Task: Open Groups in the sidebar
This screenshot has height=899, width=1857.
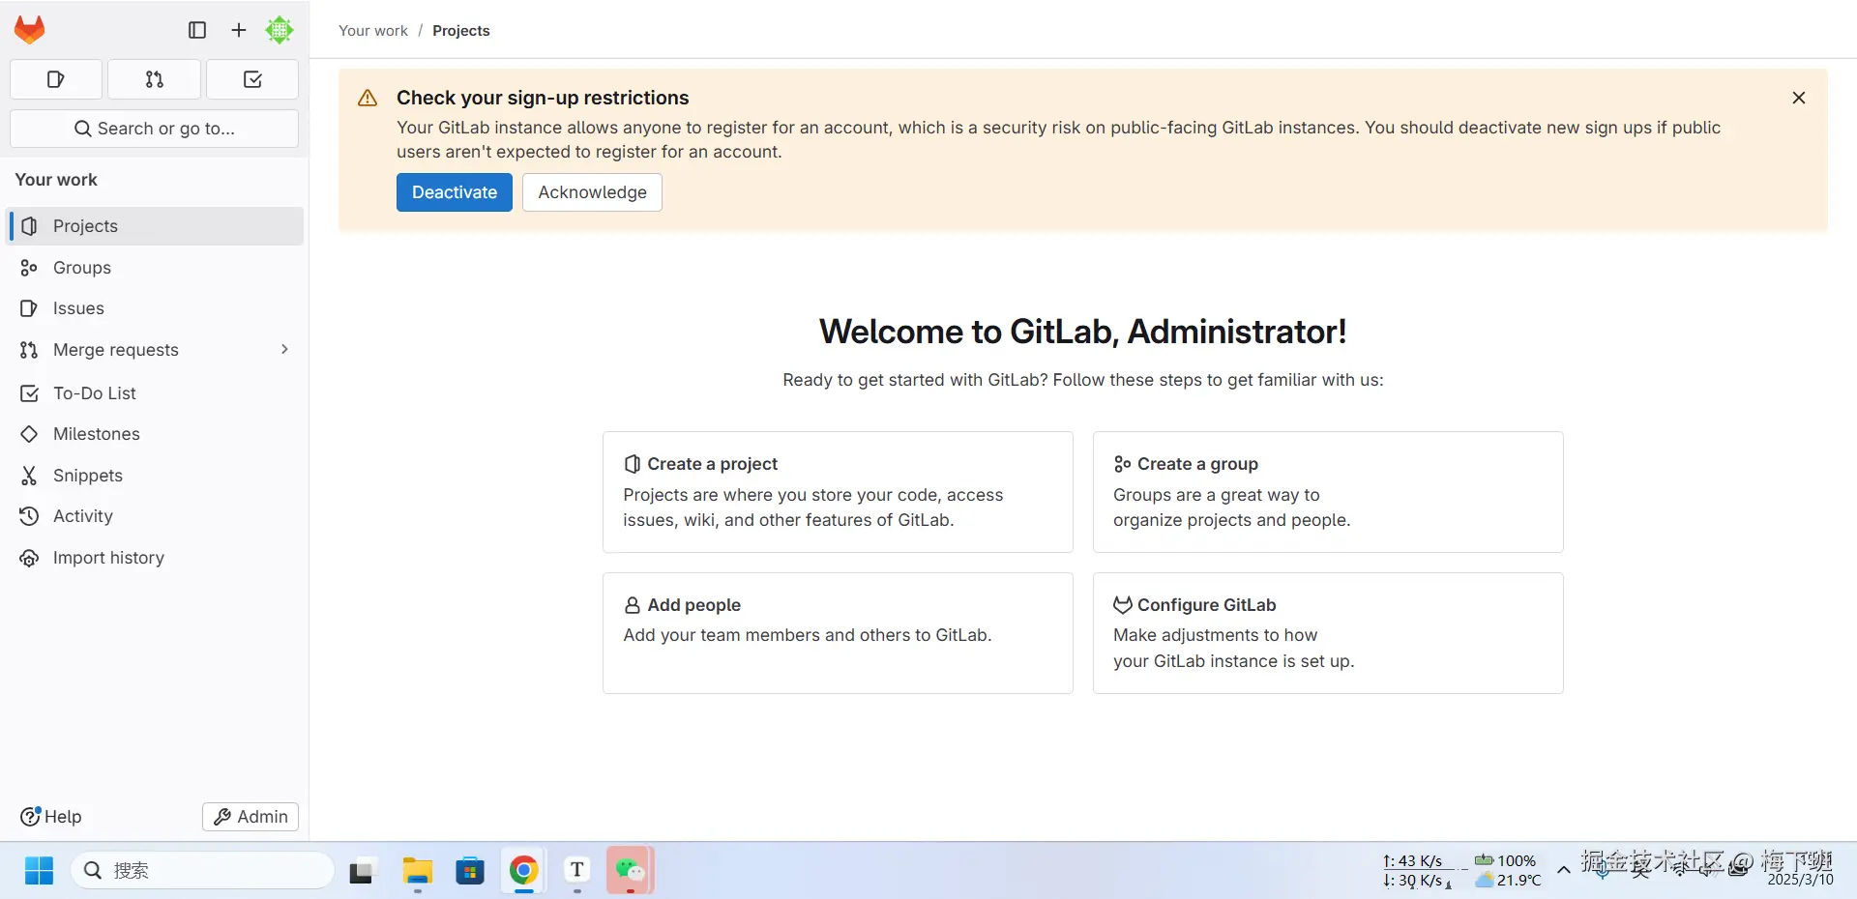Action: [155, 268]
